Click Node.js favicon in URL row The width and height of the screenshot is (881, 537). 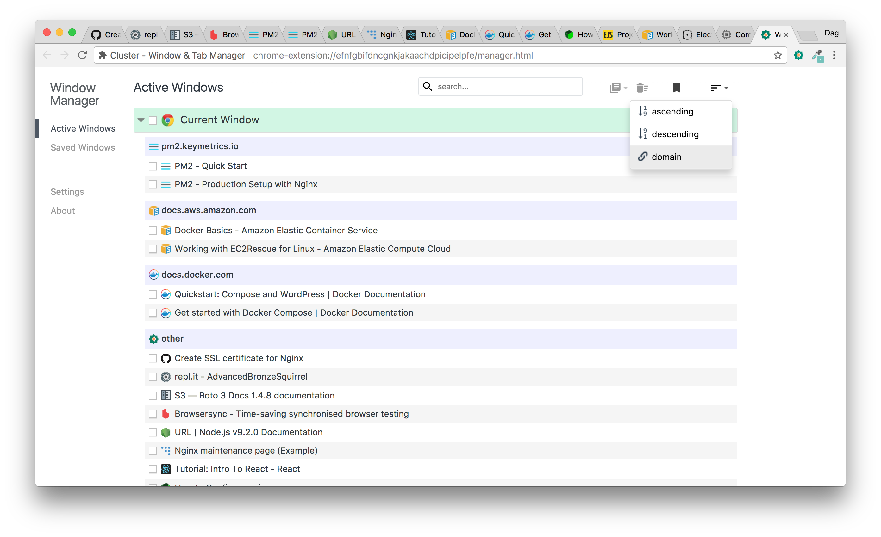[x=166, y=433]
